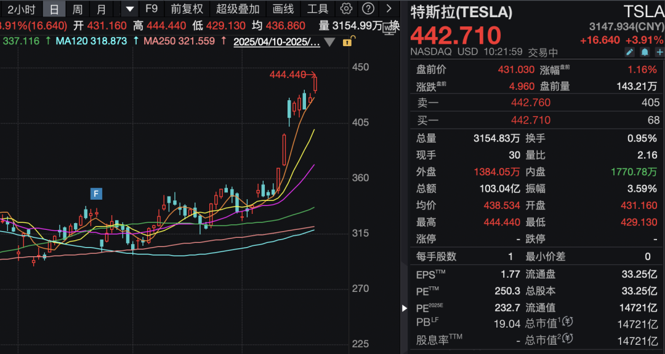
Task: Click the EPS TTM value 1.77
Action: click(x=510, y=274)
